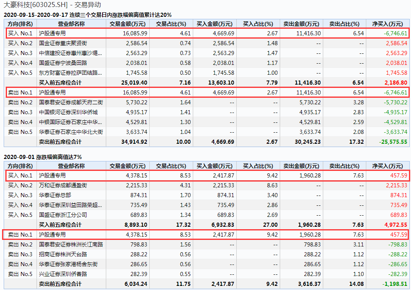Click the 华泰证券总部 branch name
Screen dimensions: 411x290
(55, 195)
